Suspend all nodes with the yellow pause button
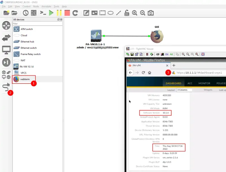Viewport: 226px width, 172px height. coord(59,13)
